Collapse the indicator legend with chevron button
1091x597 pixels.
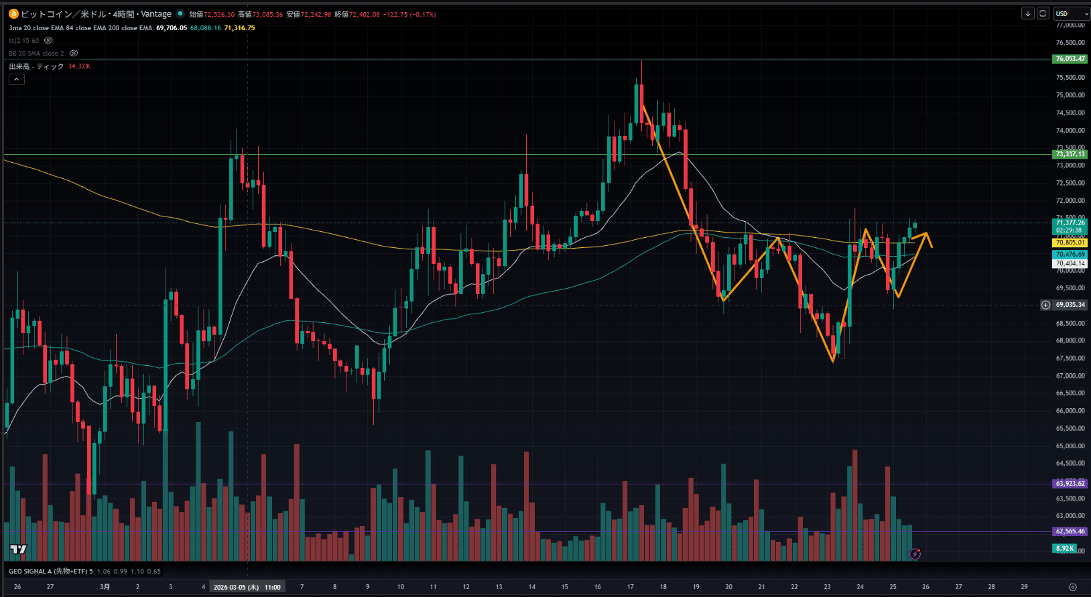[x=17, y=80]
